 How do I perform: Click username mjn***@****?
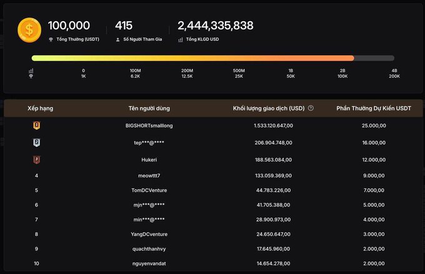(x=149, y=205)
